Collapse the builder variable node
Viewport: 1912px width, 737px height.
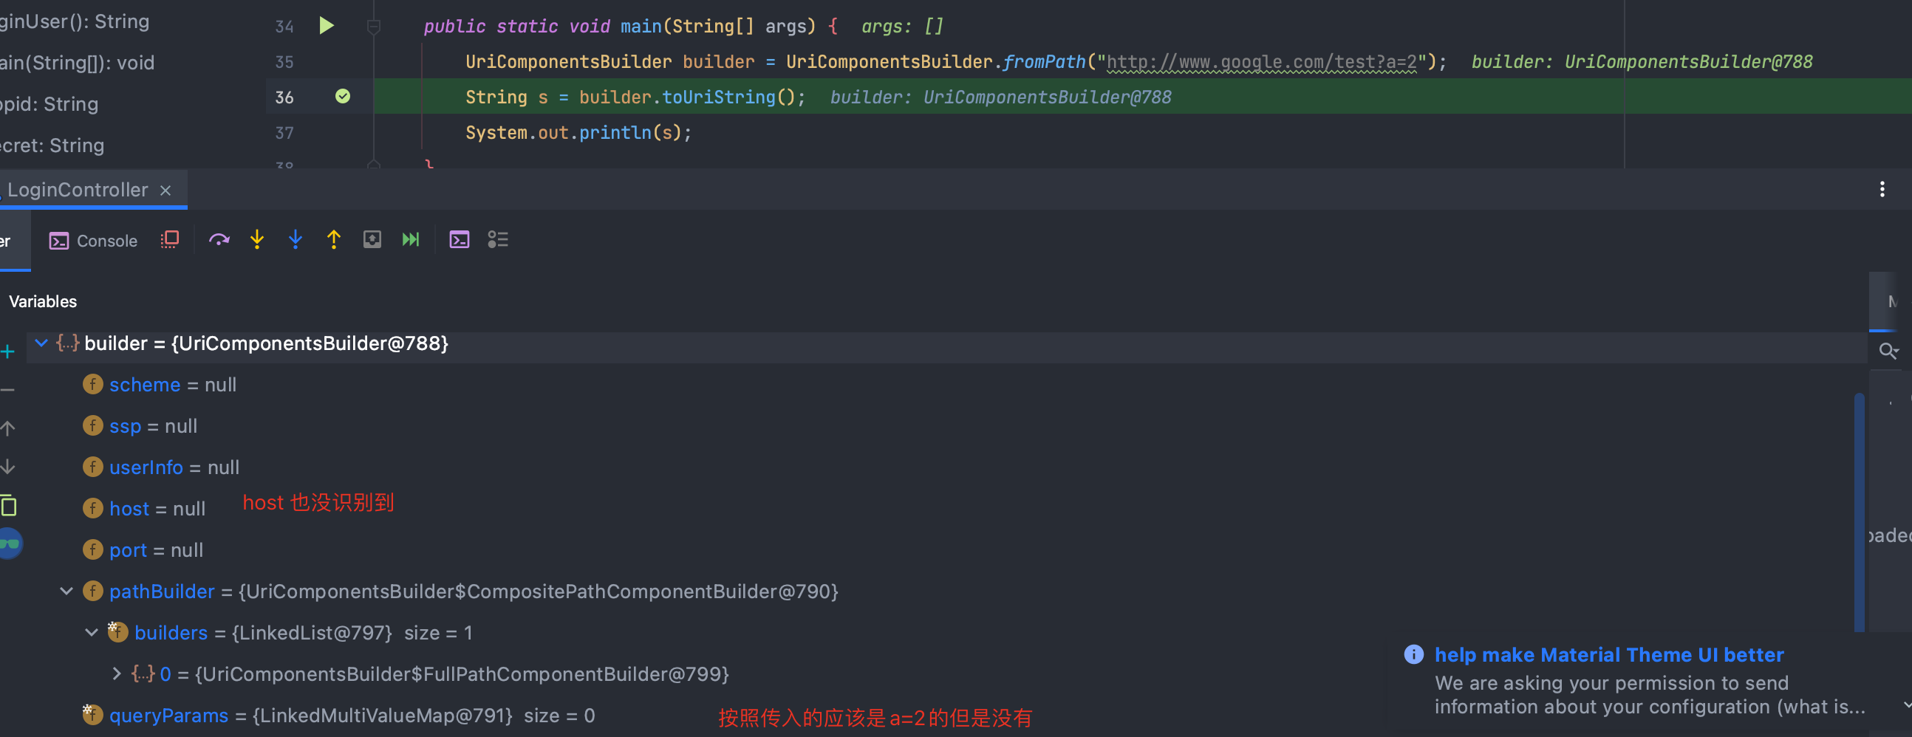[41, 343]
